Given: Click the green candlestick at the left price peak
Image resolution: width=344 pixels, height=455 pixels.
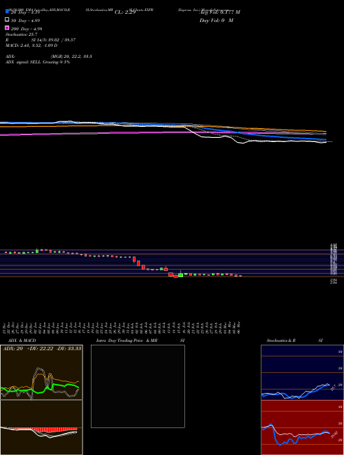Looking at the screenshot, I should [37, 250].
